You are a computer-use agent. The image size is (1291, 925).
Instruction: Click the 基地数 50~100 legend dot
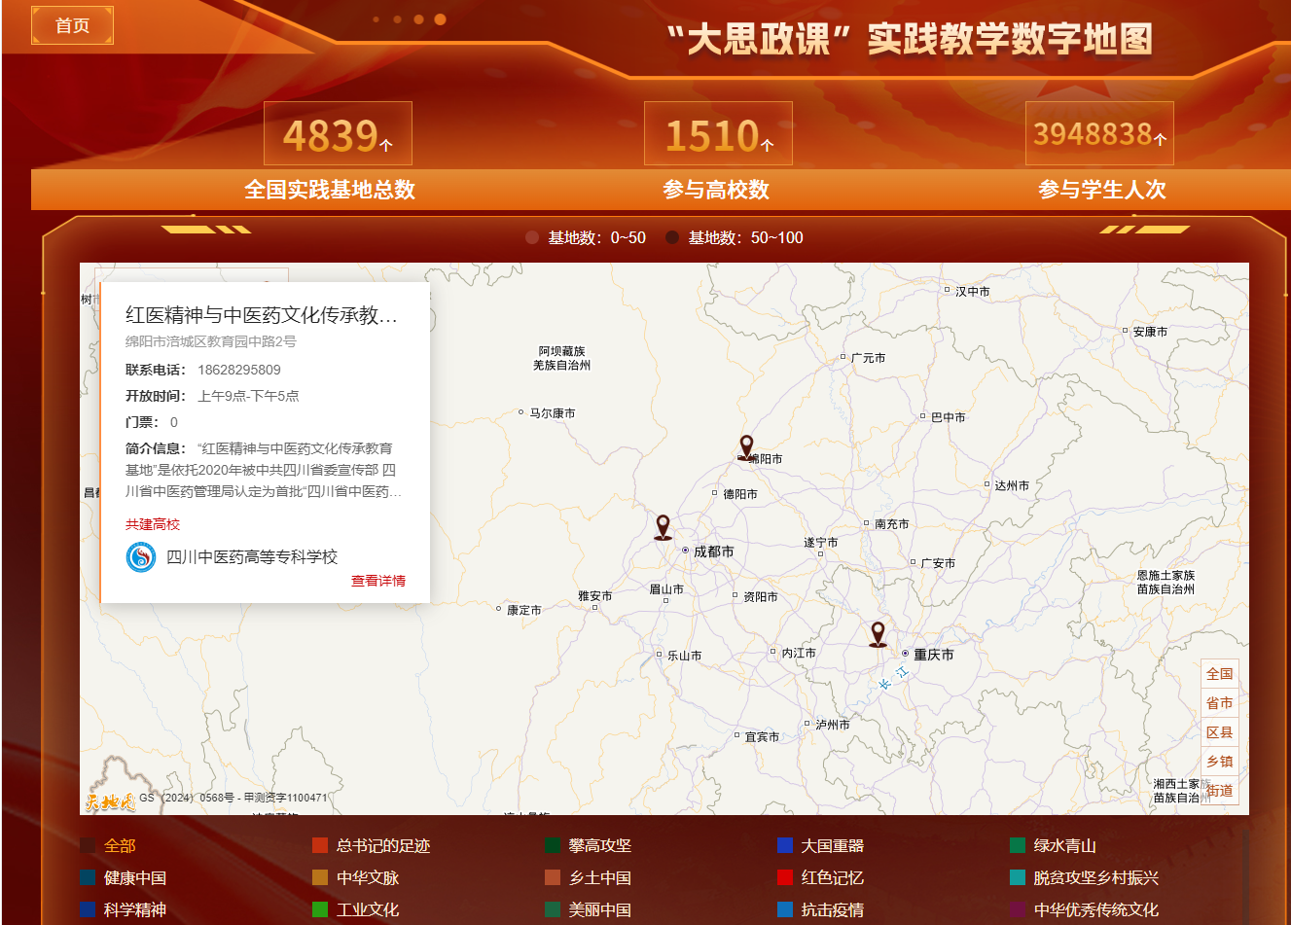pyautogui.click(x=672, y=237)
